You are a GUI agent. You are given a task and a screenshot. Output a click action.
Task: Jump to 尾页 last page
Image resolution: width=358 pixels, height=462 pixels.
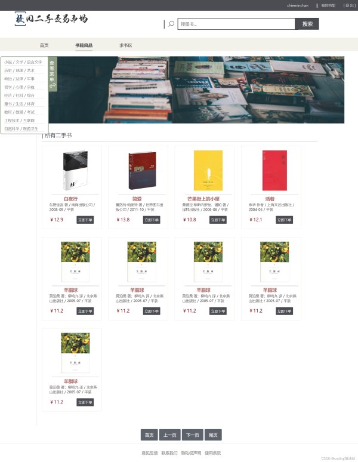[213, 435]
